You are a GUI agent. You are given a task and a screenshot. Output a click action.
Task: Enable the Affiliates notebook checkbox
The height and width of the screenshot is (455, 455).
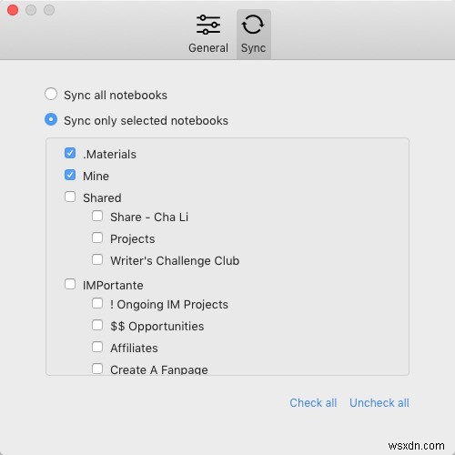point(97,347)
